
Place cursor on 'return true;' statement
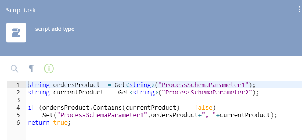click(x=50, y=122)
